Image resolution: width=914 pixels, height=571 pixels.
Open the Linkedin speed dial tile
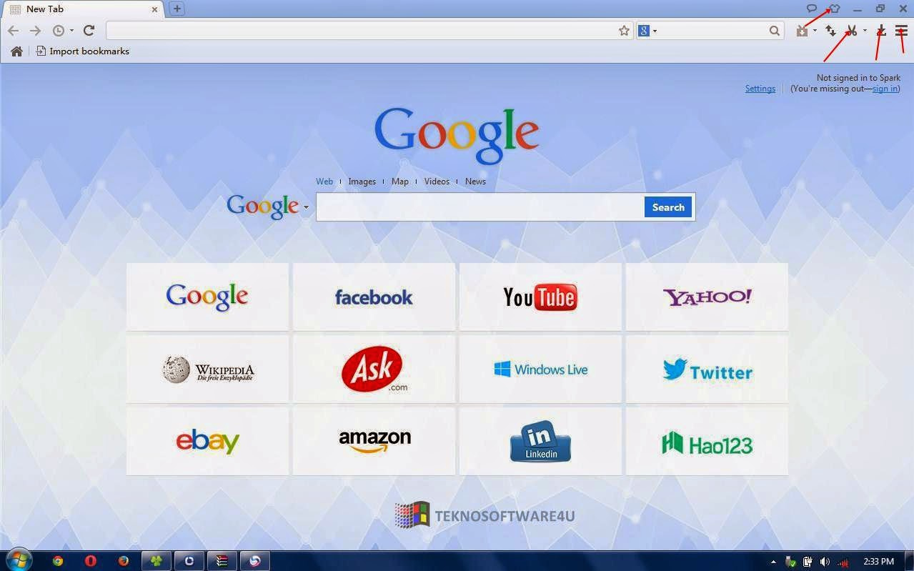[x=540, y=442]
